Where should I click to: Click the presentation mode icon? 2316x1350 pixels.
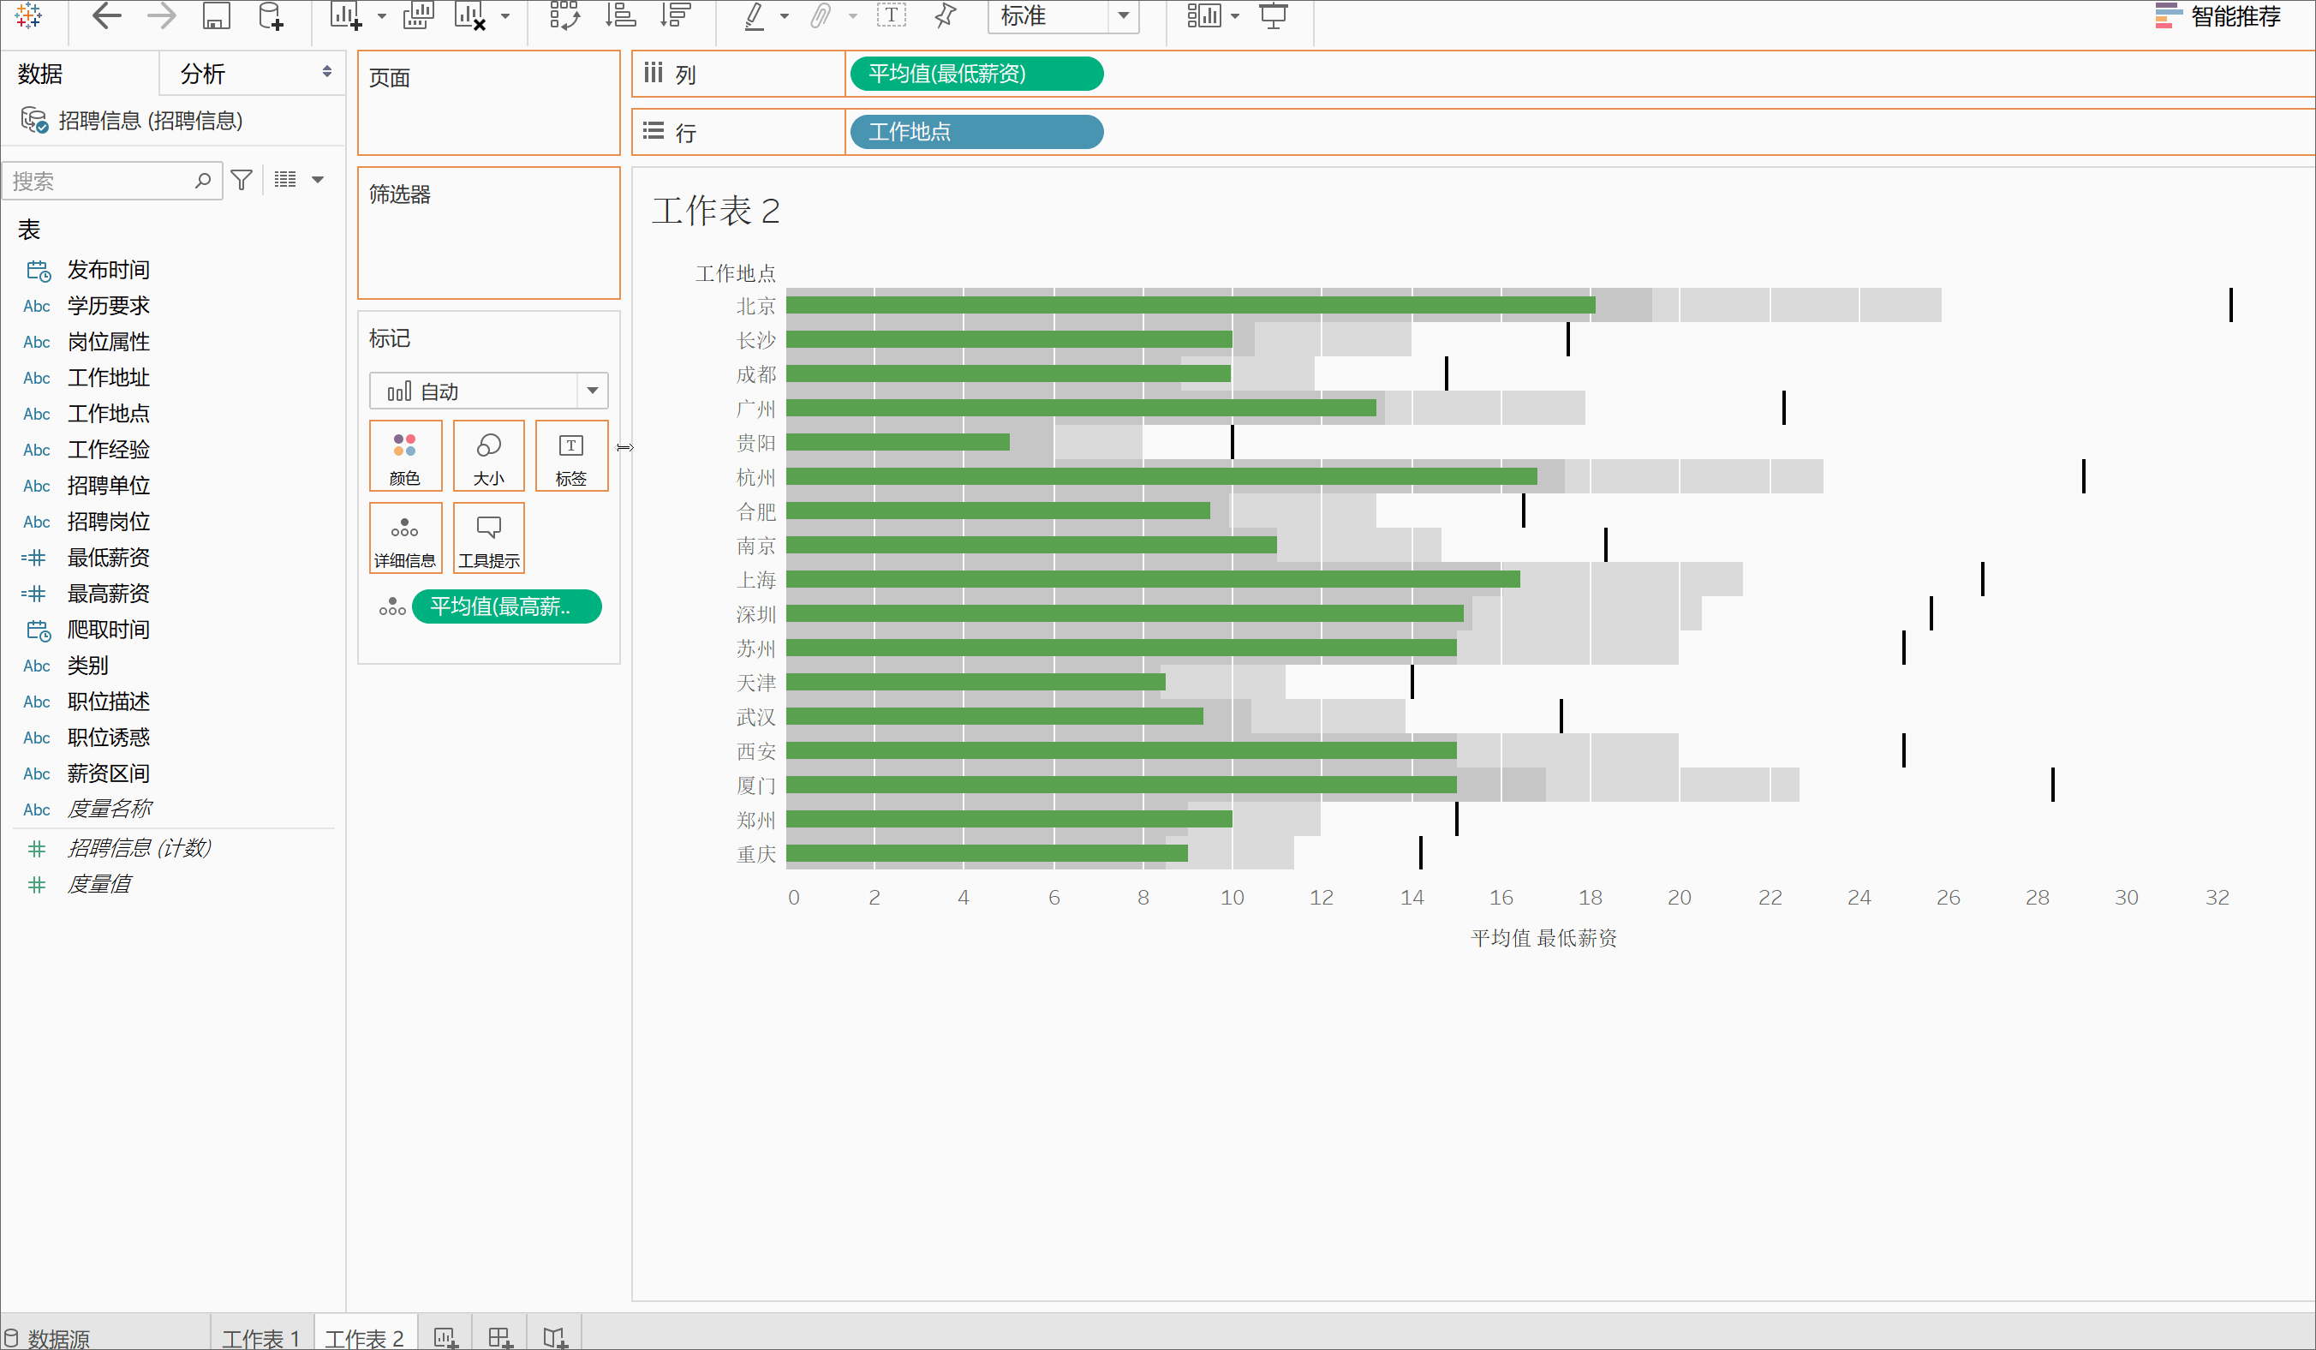tap(1273, 15)
